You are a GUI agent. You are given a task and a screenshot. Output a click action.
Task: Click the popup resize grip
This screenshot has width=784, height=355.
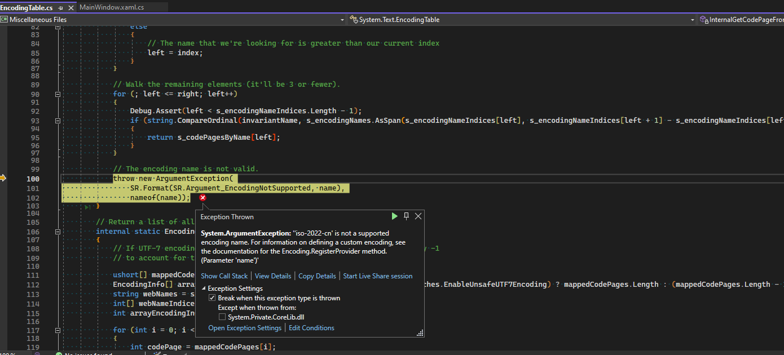tap(420, 333)
